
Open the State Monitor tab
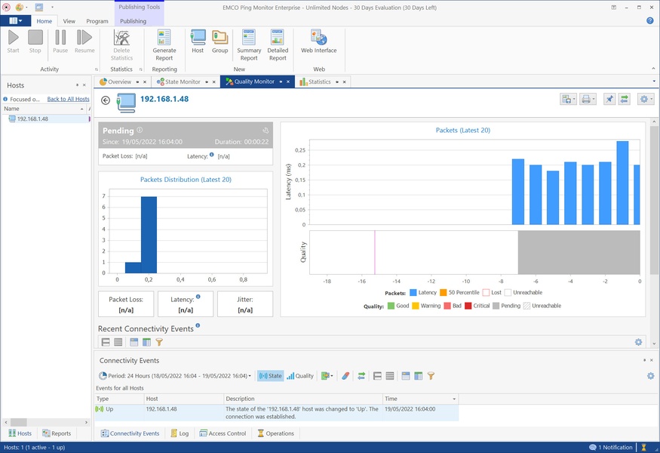pyautogui.click(x=182, y=82)
